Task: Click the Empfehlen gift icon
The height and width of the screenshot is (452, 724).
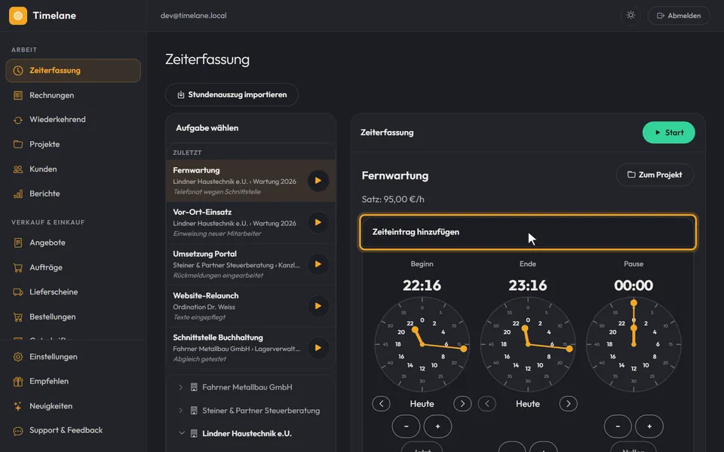Action: (18, 381)
